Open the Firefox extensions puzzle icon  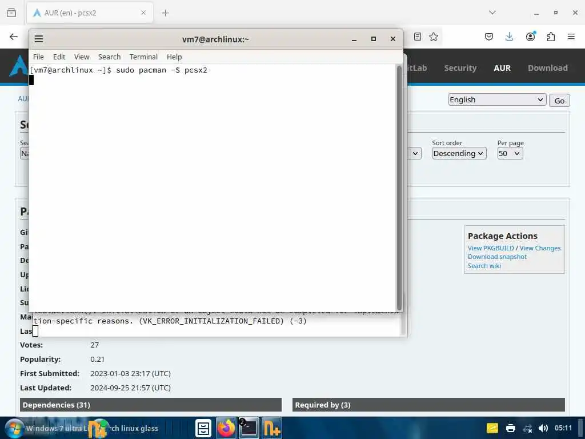coord(551,37)
